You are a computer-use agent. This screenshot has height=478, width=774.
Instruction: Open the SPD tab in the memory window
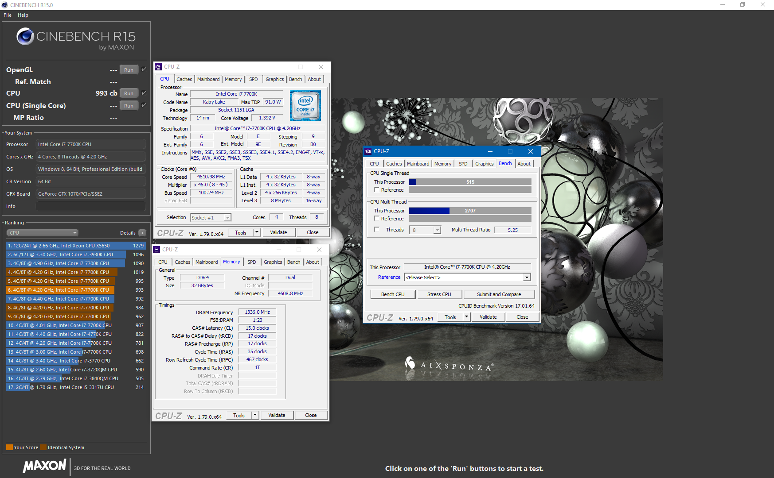click(252, 262)
